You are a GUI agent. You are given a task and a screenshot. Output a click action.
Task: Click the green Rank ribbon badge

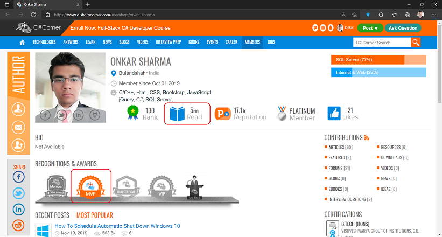pyautogui.click(x=133, y=112)
